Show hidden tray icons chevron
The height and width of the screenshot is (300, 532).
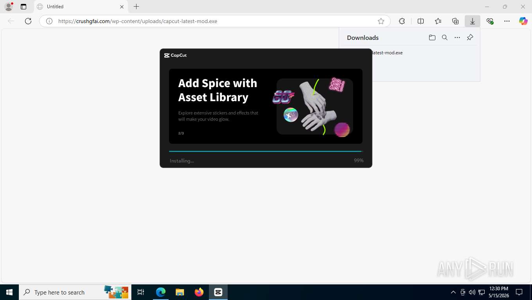[x=453, y=292]
